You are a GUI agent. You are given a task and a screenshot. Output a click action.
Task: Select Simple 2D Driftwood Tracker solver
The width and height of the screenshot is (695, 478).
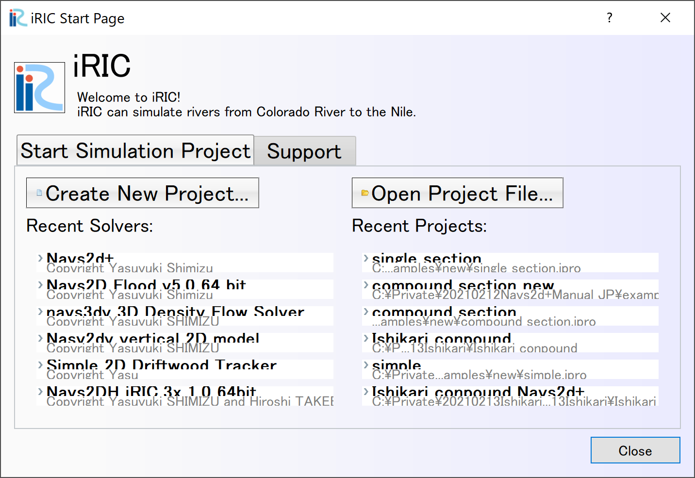coord(185,369)
